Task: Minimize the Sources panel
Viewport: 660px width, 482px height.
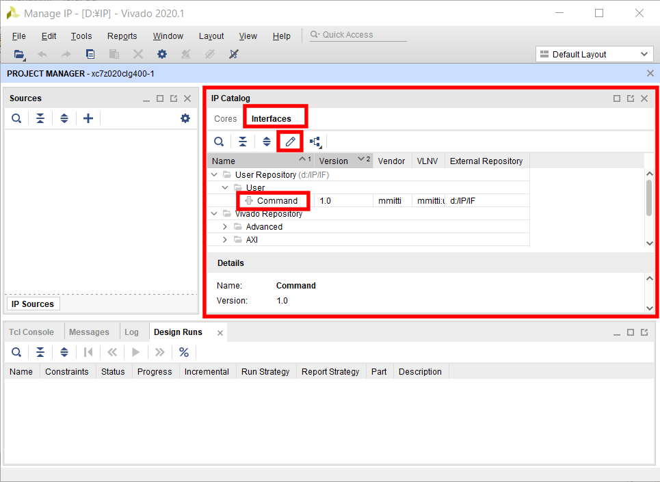Action: 146,99
